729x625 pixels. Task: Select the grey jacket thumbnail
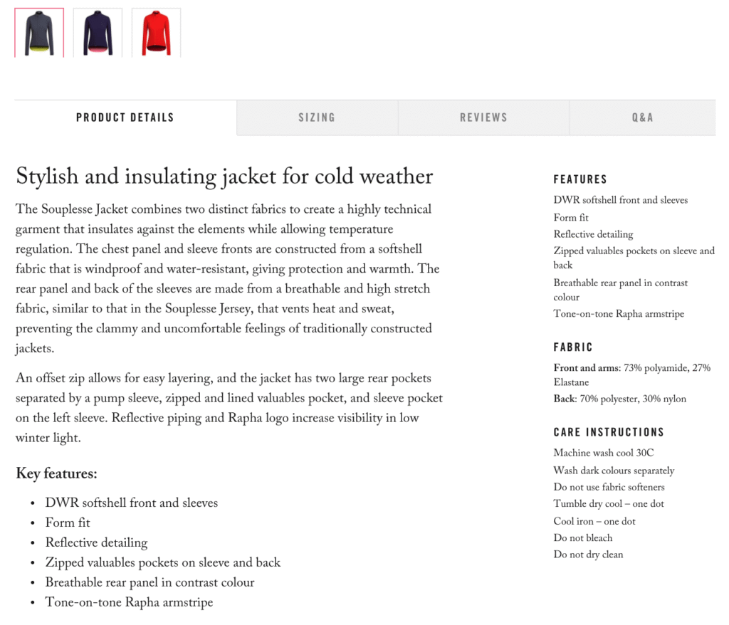38,31
